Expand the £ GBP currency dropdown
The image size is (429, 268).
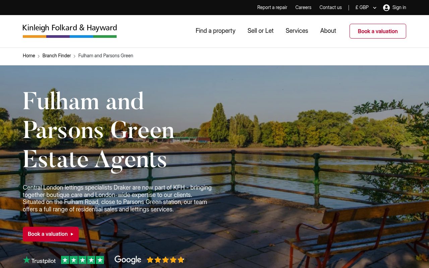point(366,7)
